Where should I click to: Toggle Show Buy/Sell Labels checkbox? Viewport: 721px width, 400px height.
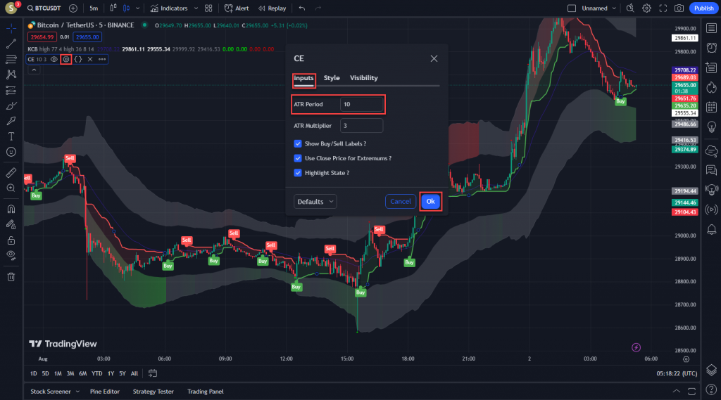[298, 143]
